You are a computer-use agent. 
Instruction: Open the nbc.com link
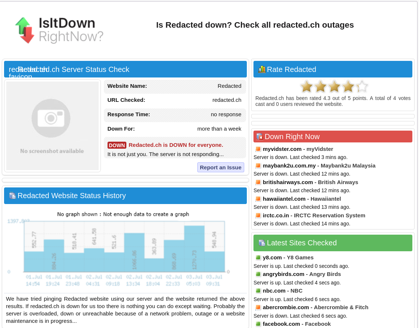coord(274,291)
